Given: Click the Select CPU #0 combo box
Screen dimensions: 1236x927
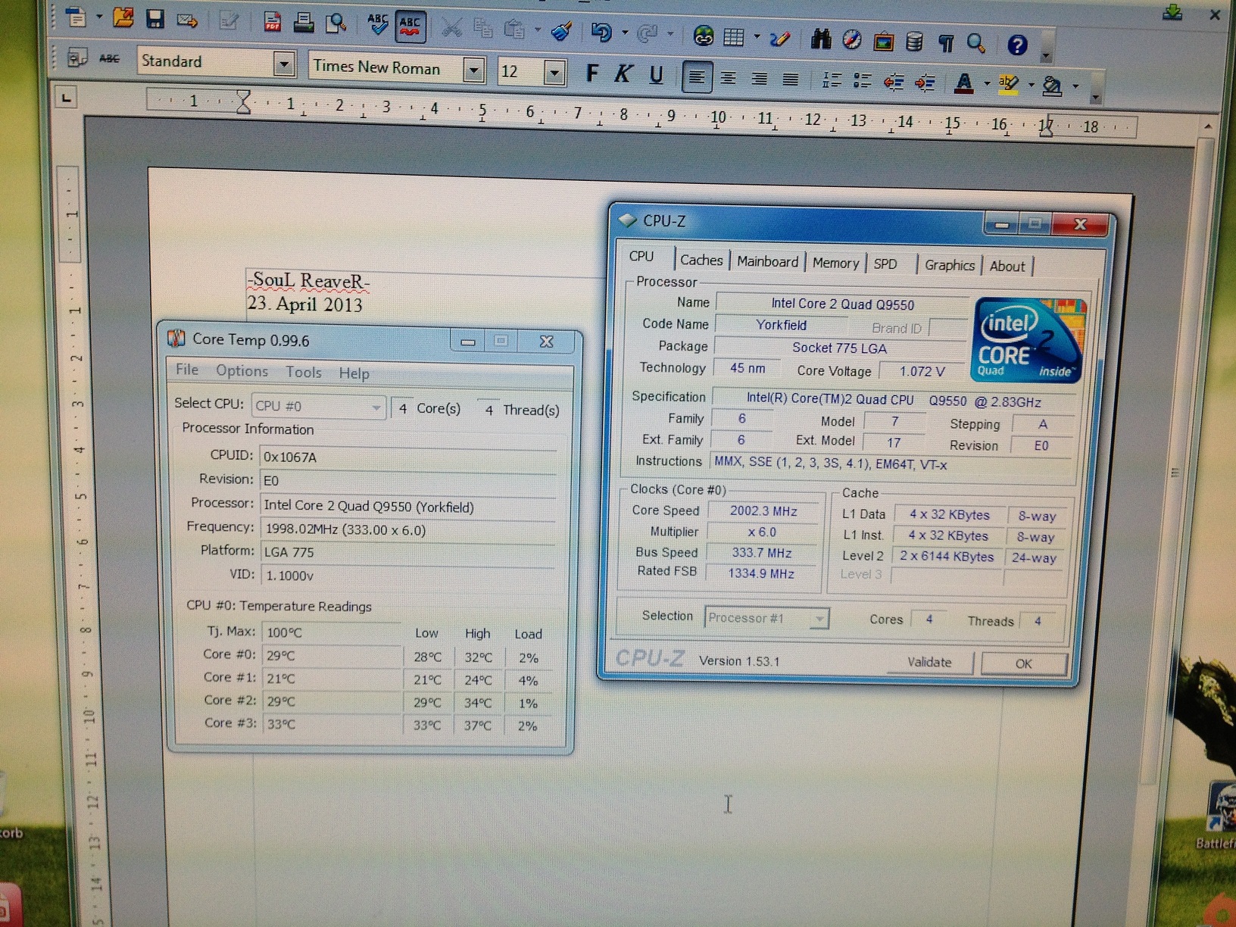Looking at the screenshot, I should point(318,407).
